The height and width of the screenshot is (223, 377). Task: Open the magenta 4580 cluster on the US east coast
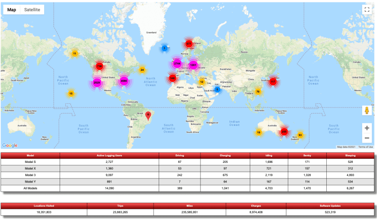coord(124,81)
